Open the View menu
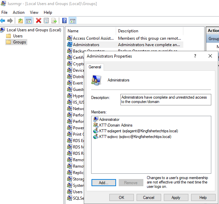This screenshot has height=204, width=219. click(34, 12)
